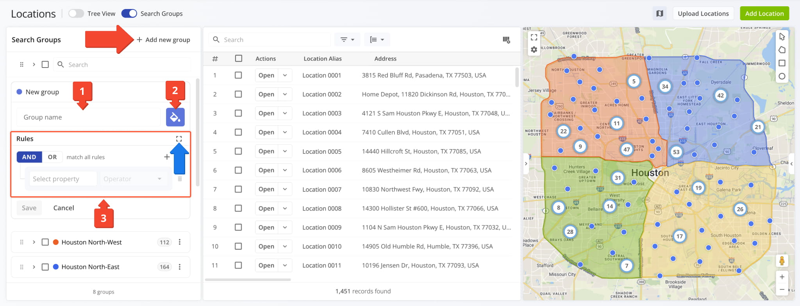Viewport: 800px width, 306px height.
Task: Open the list grouping dropdown
Action: point(377,39)
